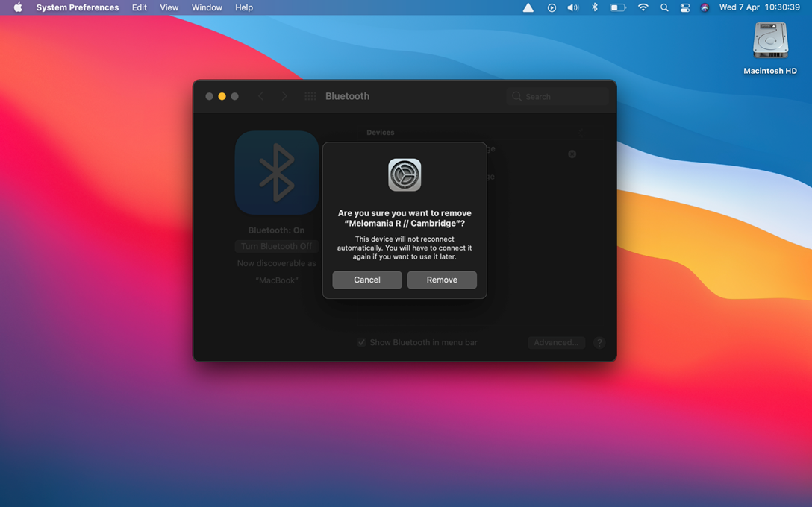
Task: Click the Show All grid button
Action: pyautogui.click(x=310, y=96)
